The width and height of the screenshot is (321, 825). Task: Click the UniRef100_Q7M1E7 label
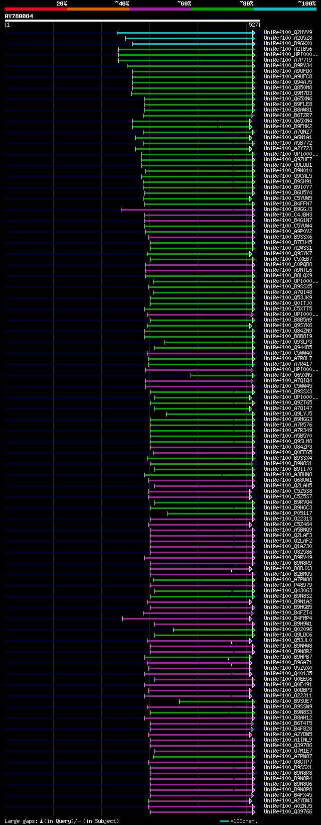click(288, 751)
